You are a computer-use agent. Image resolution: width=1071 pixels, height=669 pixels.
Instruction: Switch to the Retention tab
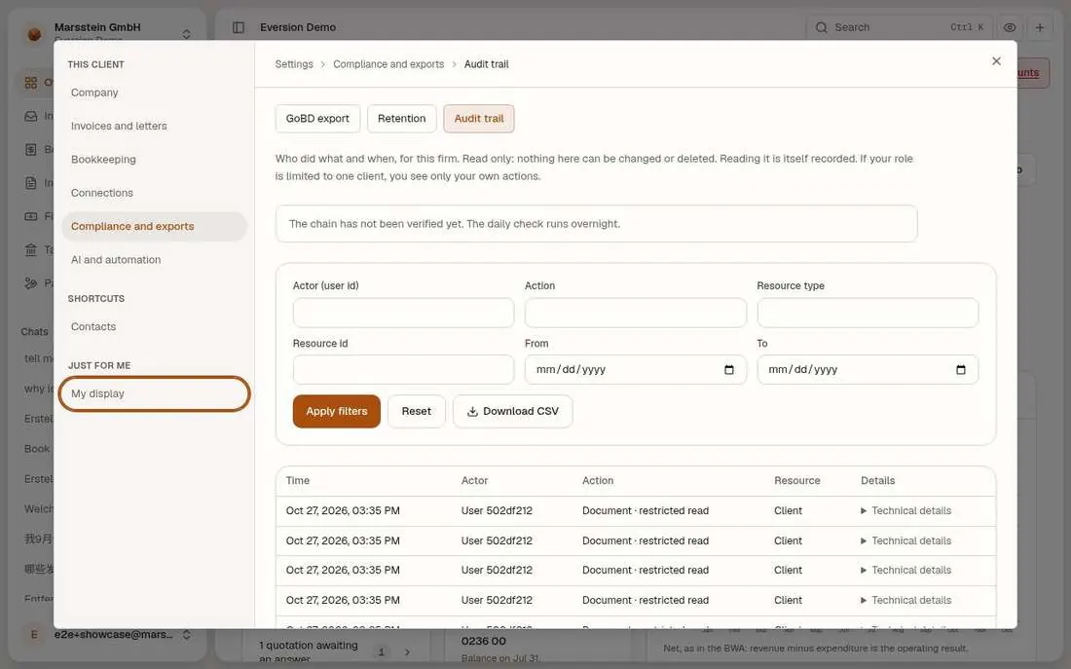tap(401, 118)
